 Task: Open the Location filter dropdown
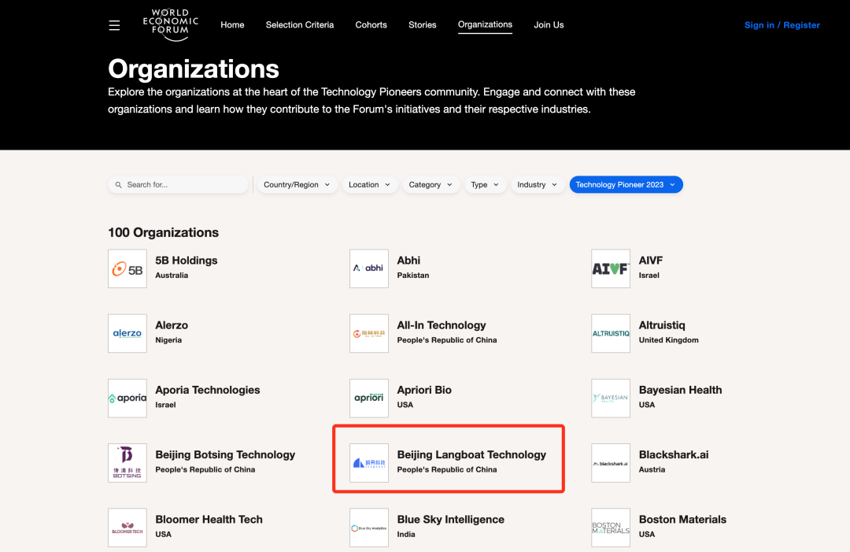coord(370,185)
